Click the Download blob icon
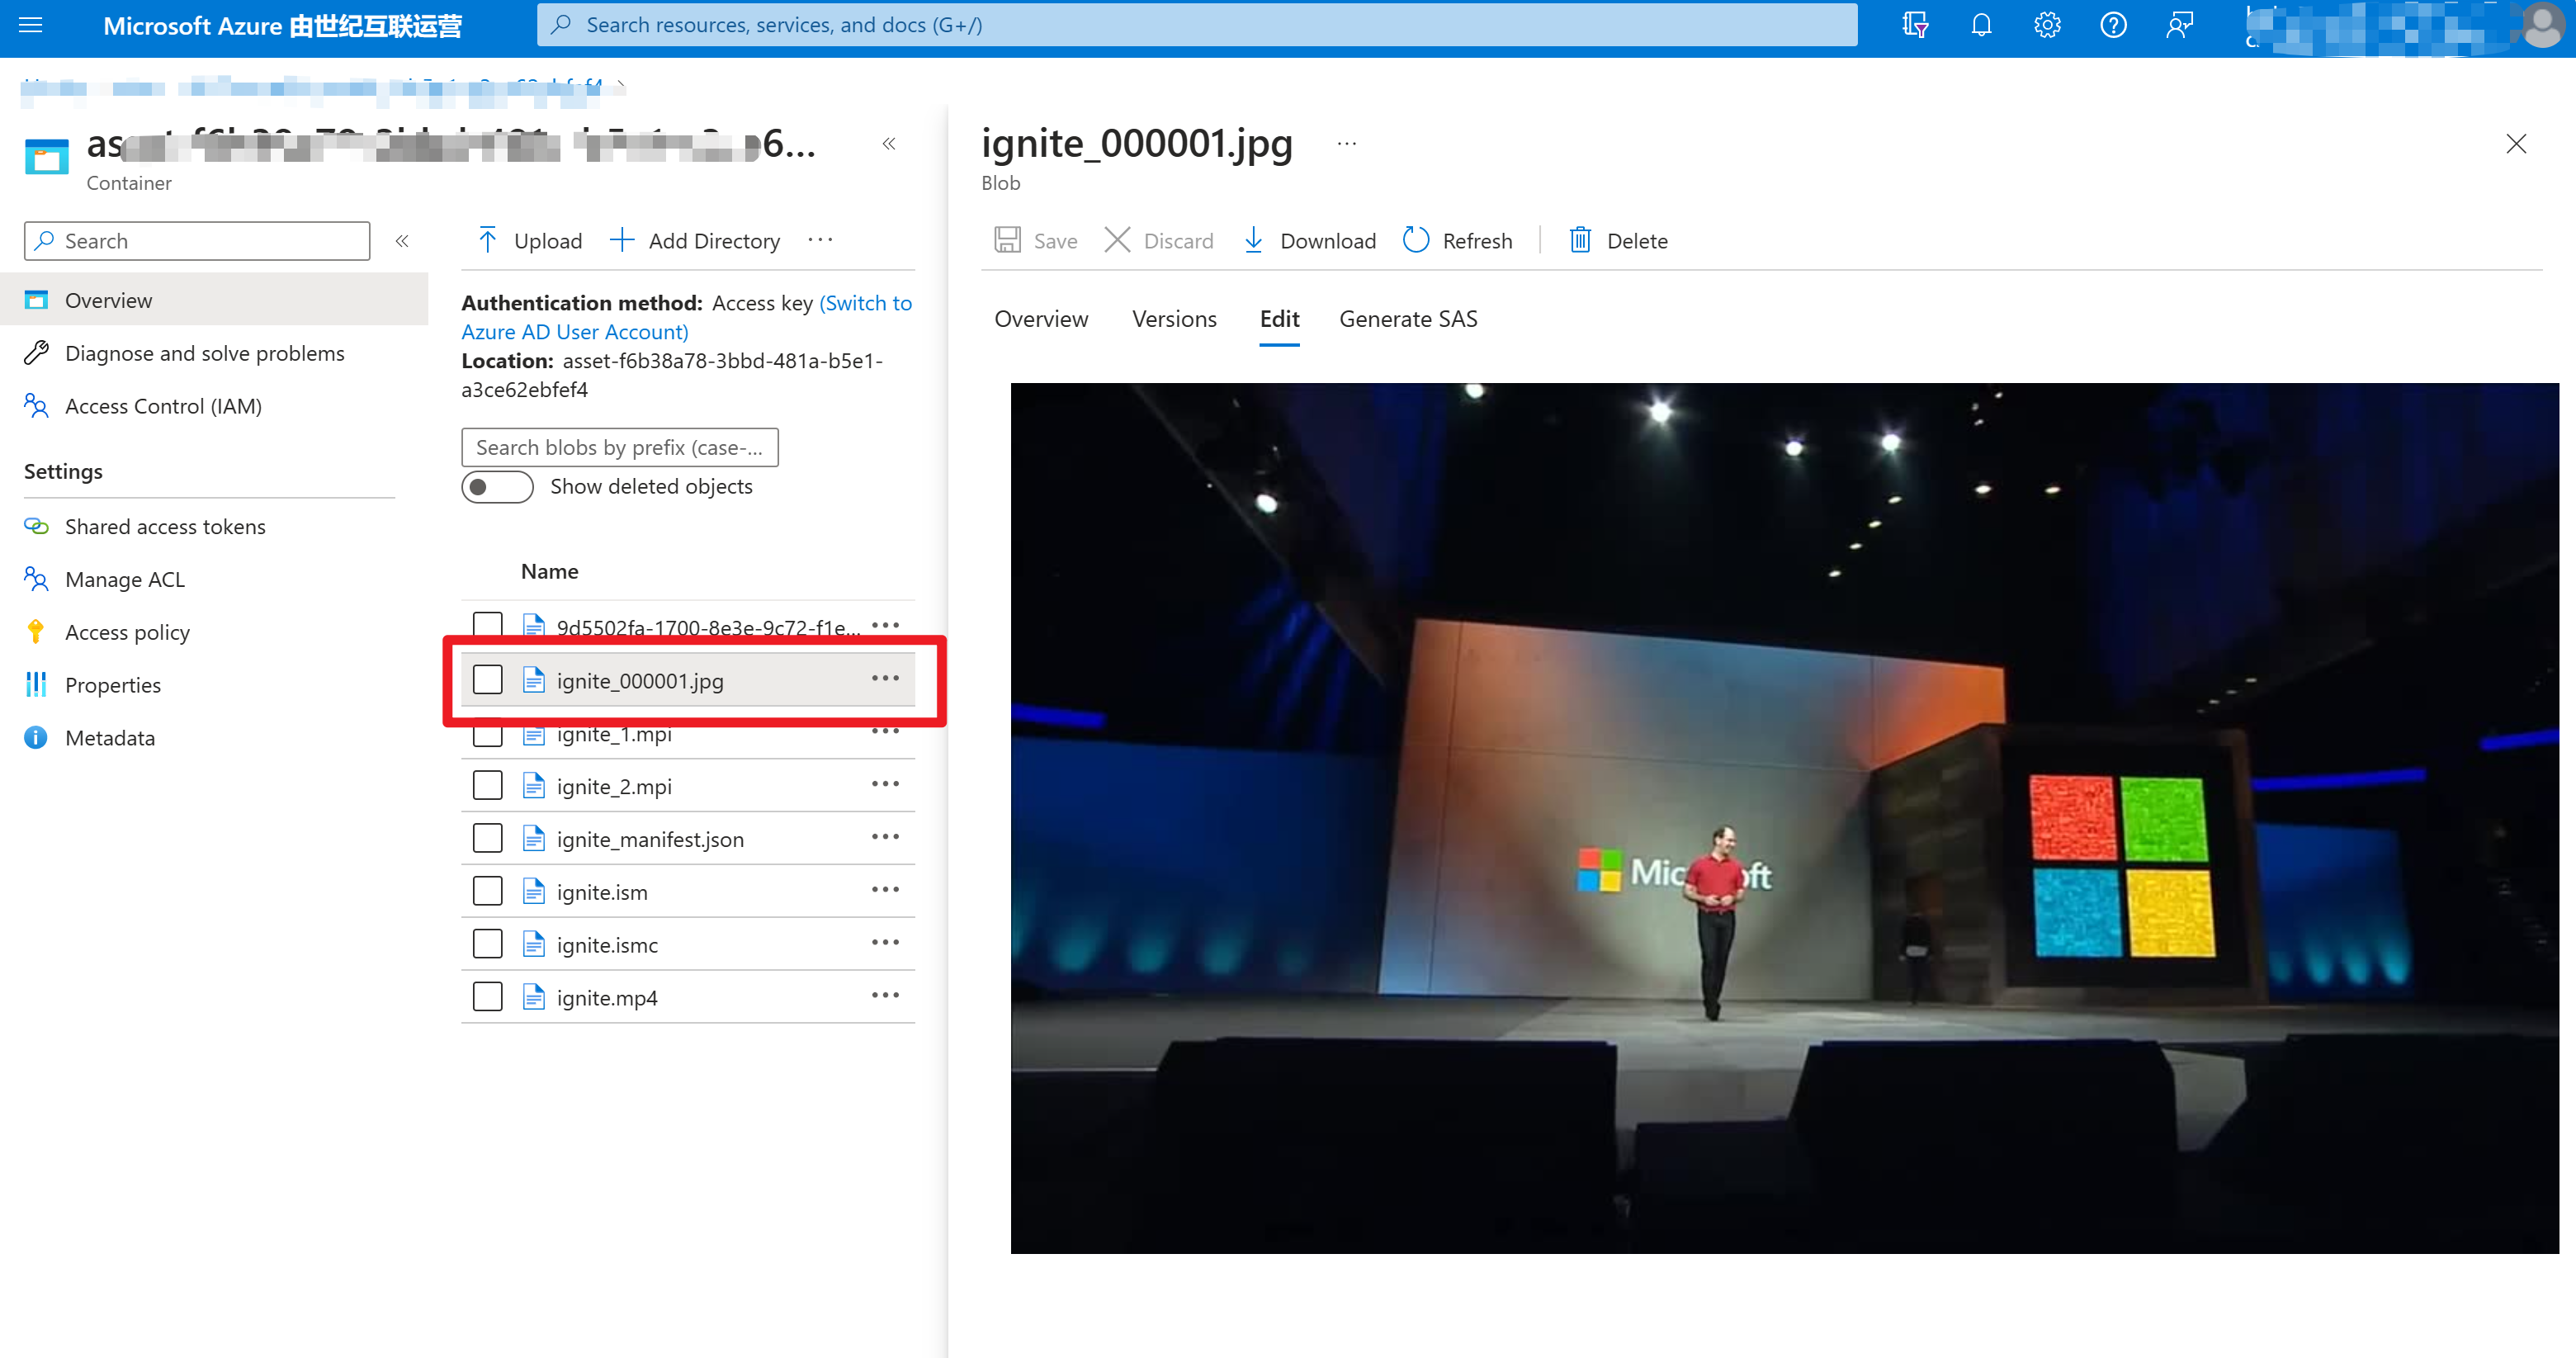2576x1358 pixels. [x=1253, y=240]
